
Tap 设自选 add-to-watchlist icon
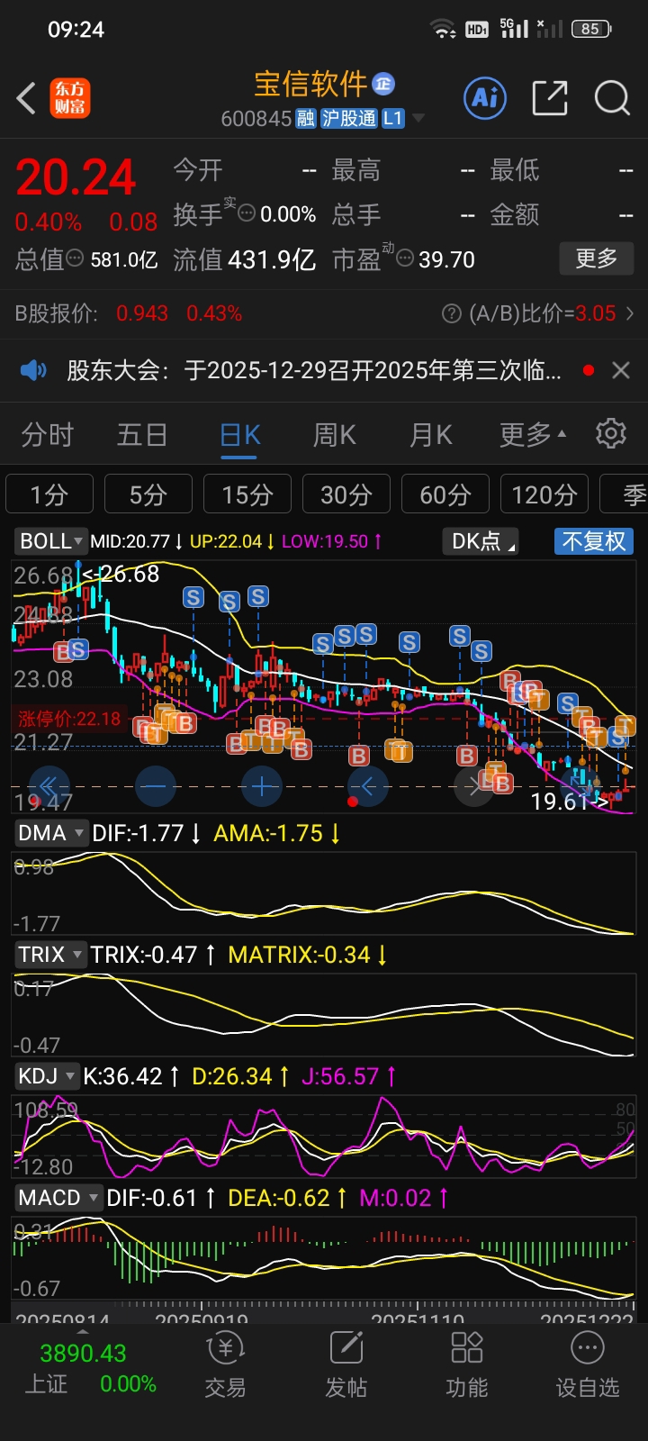click(588, 1365)
